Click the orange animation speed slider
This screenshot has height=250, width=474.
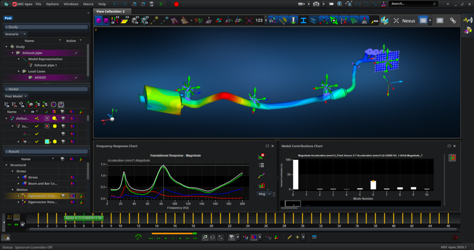(x=174, y=233)
